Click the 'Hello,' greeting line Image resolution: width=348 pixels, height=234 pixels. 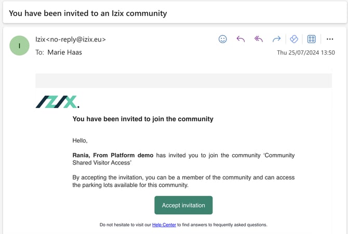[x=80, y=140]
